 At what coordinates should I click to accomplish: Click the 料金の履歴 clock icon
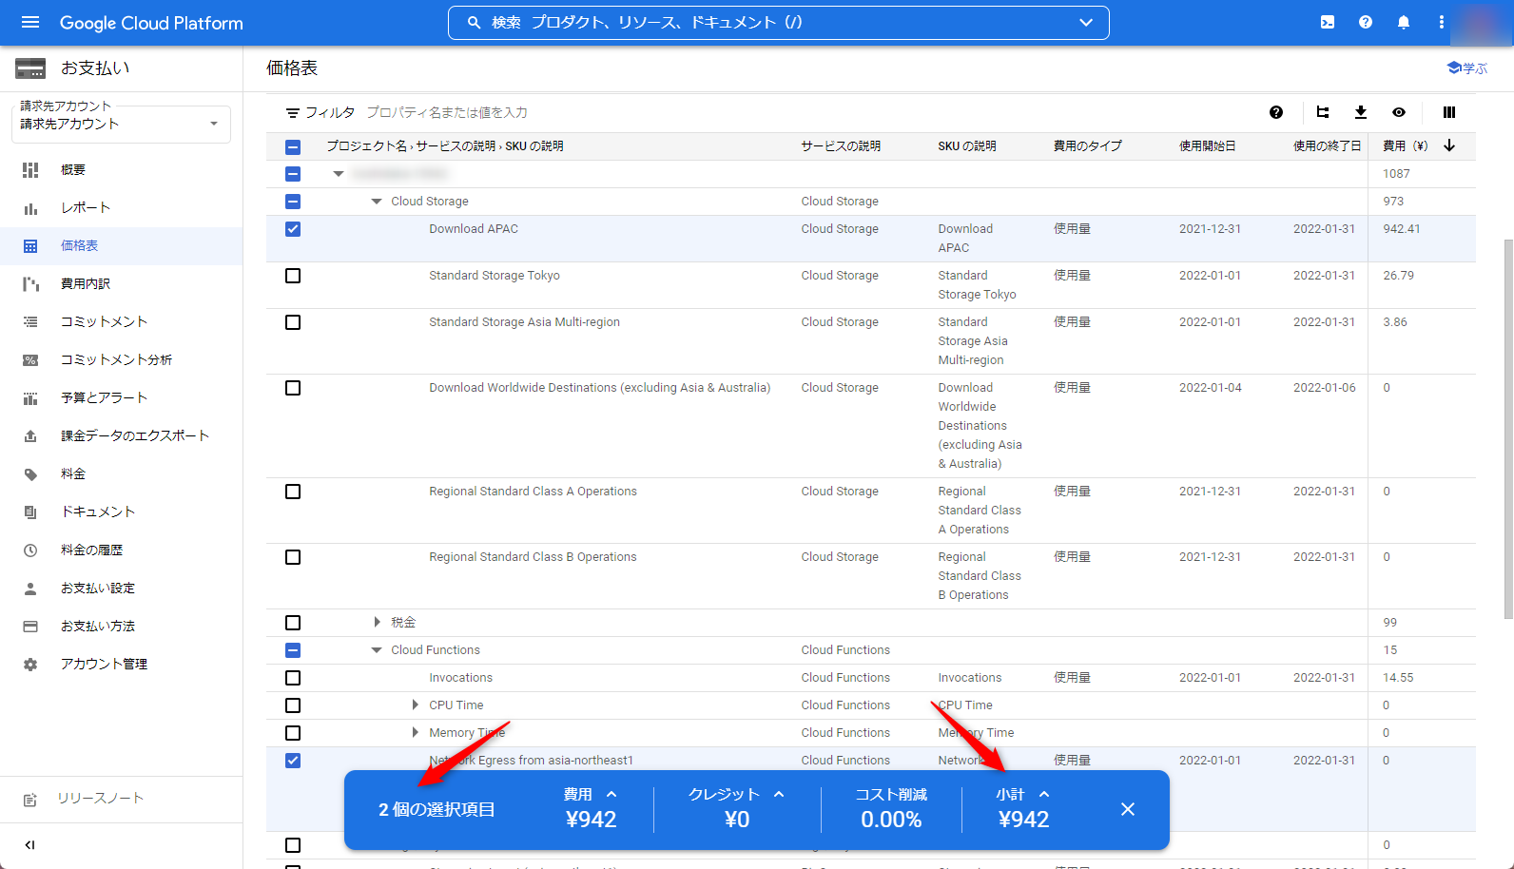click(30, 550)
